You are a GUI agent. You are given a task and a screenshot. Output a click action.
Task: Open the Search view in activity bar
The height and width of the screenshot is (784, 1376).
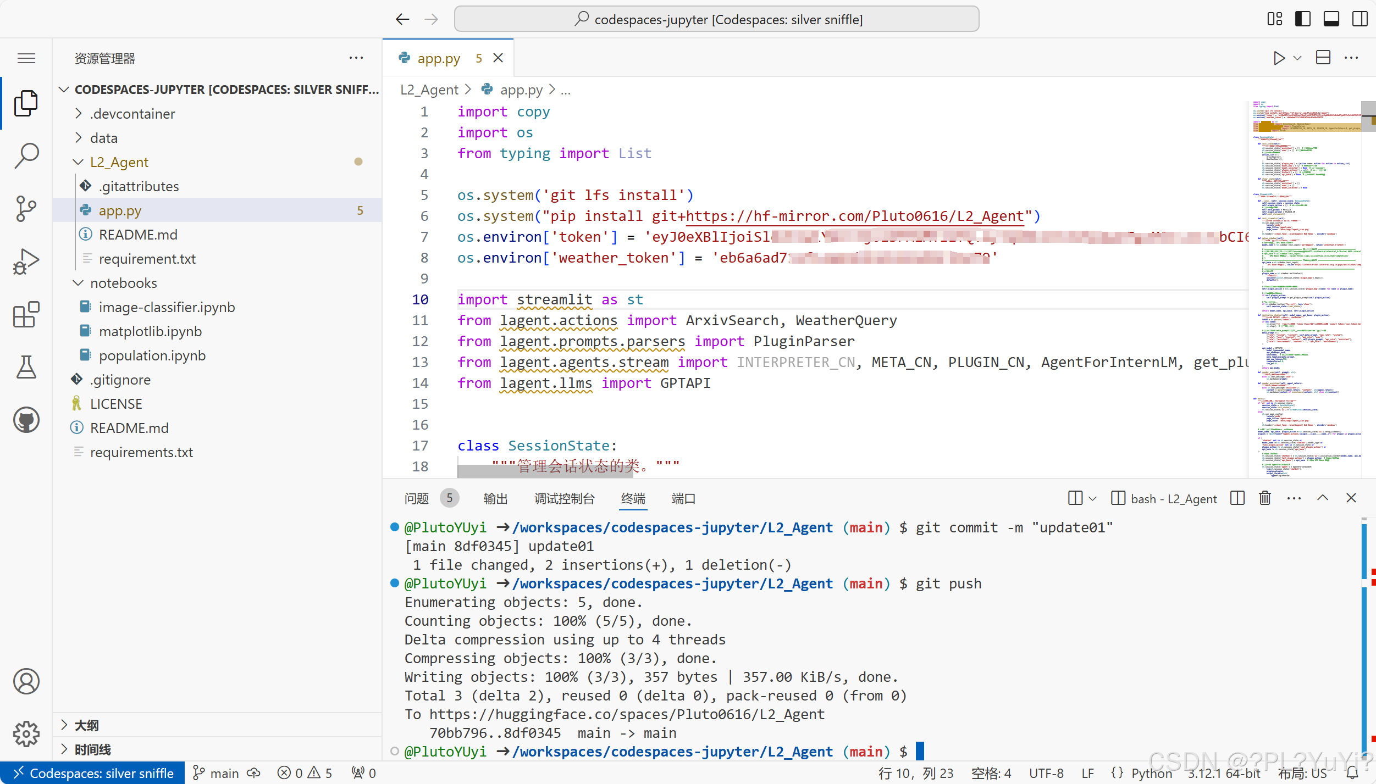[26, 155]
